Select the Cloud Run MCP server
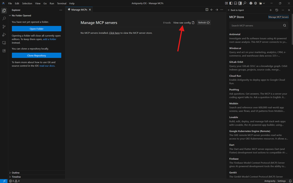The image size is (293, 183). [x=258, y=80]
